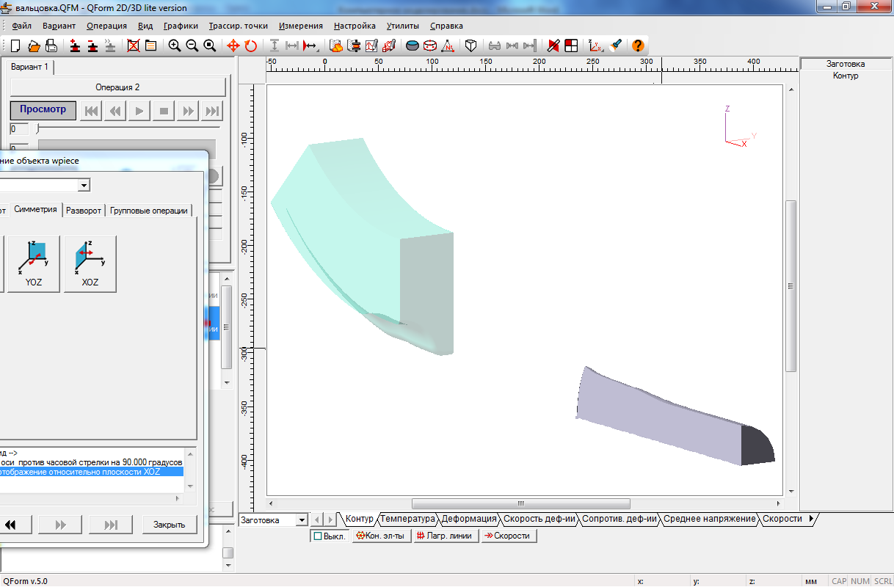
Task: Click the viewport horizontal scrollbar thumb
Action: tap(521, 504)
